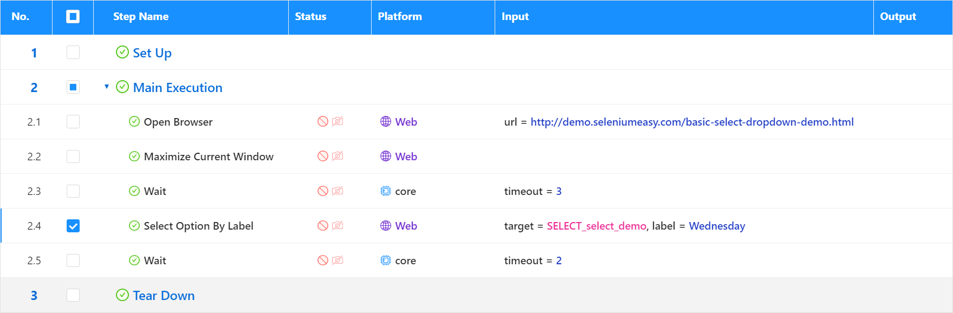Click the Web globe icon for Maximize Current Window
Viewport: 953px width, 313px height.
coord(386,156)
